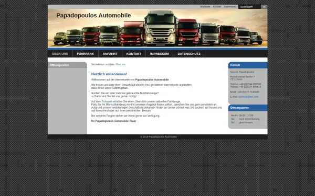This screenshot has height=196, width=315.
Task: Click the © 2018 Papadopoulos Automobile footer text
Action: 159,137
